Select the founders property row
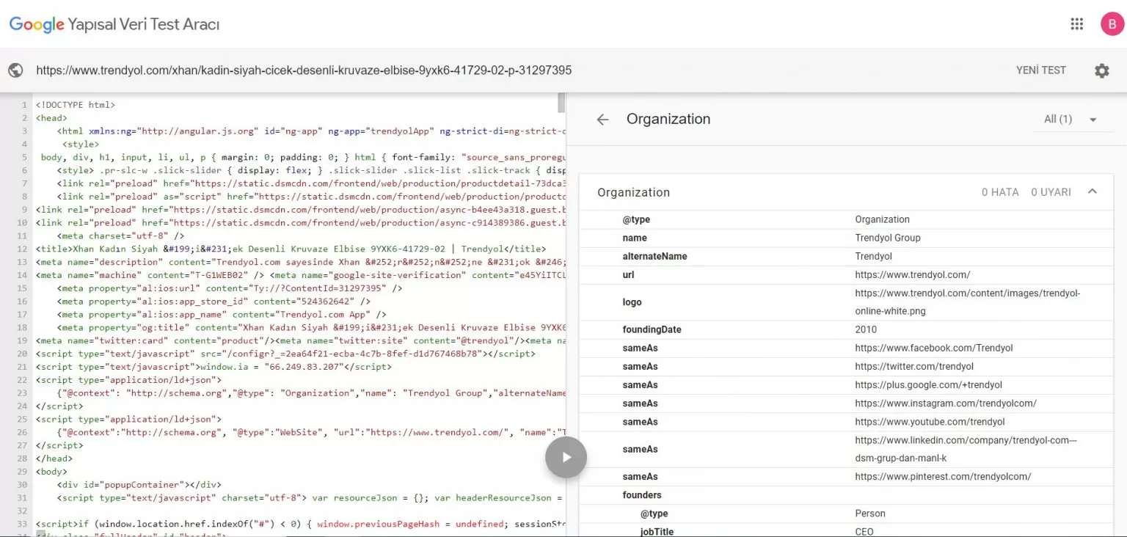 pos(846,494)
